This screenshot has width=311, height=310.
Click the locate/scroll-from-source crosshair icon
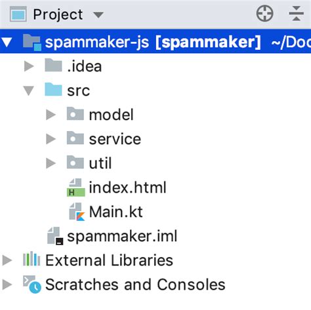click(x=264, y=14)
